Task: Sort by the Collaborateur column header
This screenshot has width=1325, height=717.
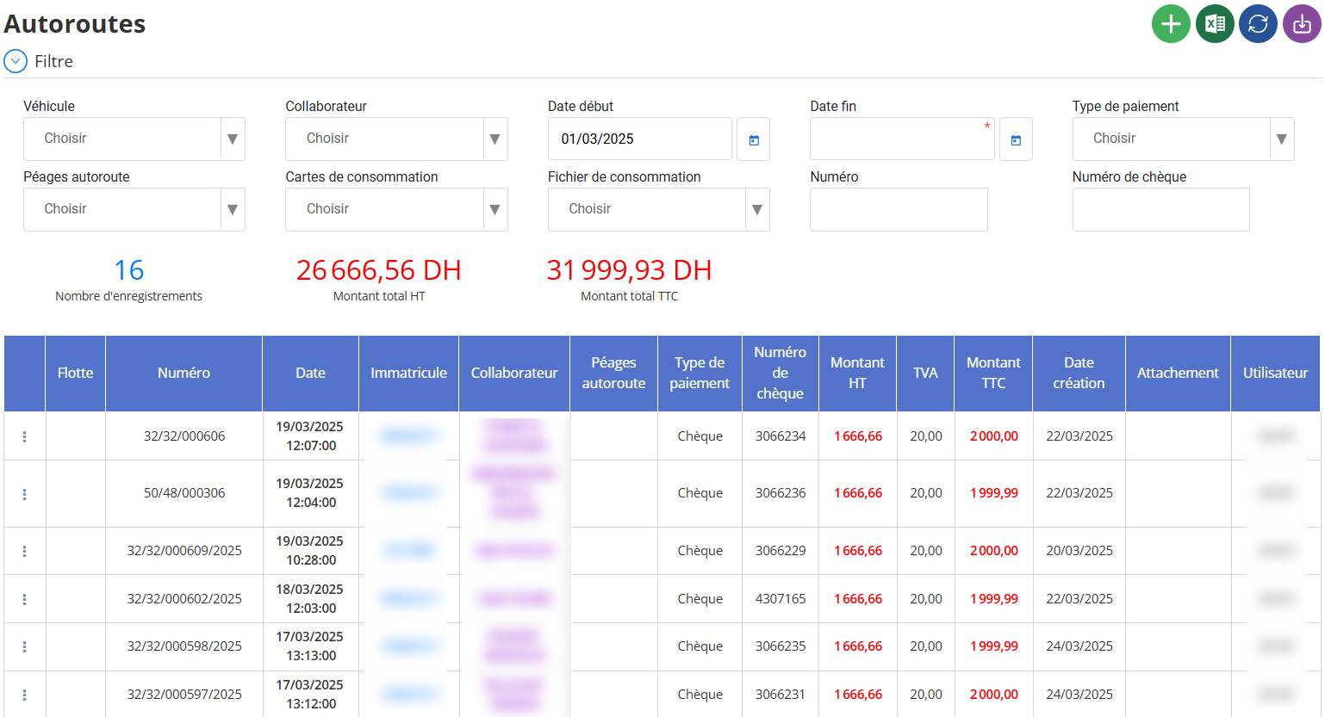Action: click(x=514, y=373)
